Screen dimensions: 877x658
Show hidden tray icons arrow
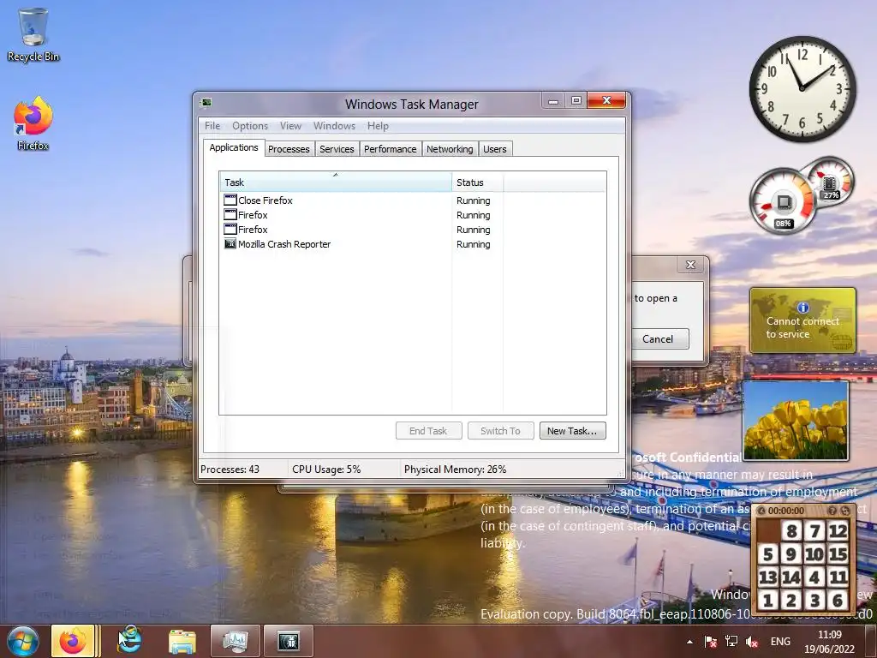[689, 642]
